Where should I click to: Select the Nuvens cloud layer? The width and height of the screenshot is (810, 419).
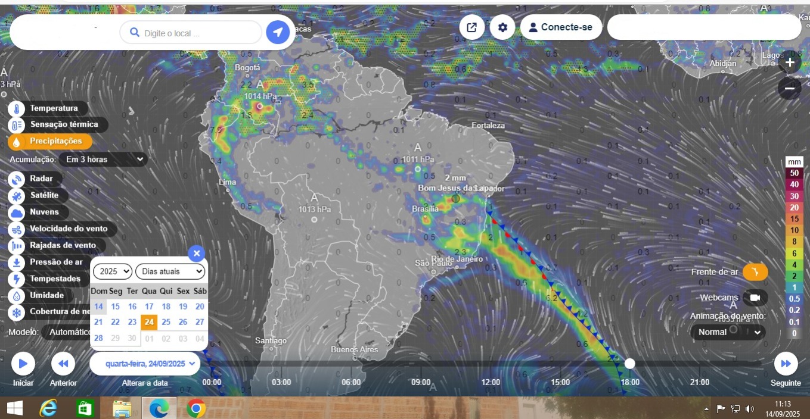point(17,212)
